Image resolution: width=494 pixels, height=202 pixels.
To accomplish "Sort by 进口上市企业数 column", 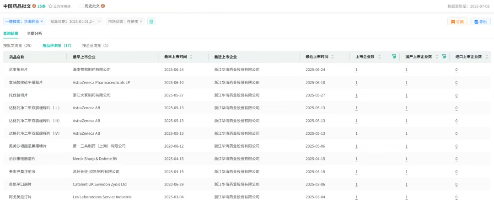I will pyautogui.click(x=486, y=57).
